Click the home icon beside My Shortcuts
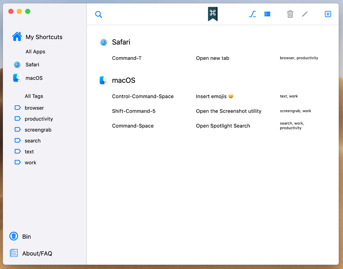Viewport: 343px width, 269px height. (x=17, y=36)
